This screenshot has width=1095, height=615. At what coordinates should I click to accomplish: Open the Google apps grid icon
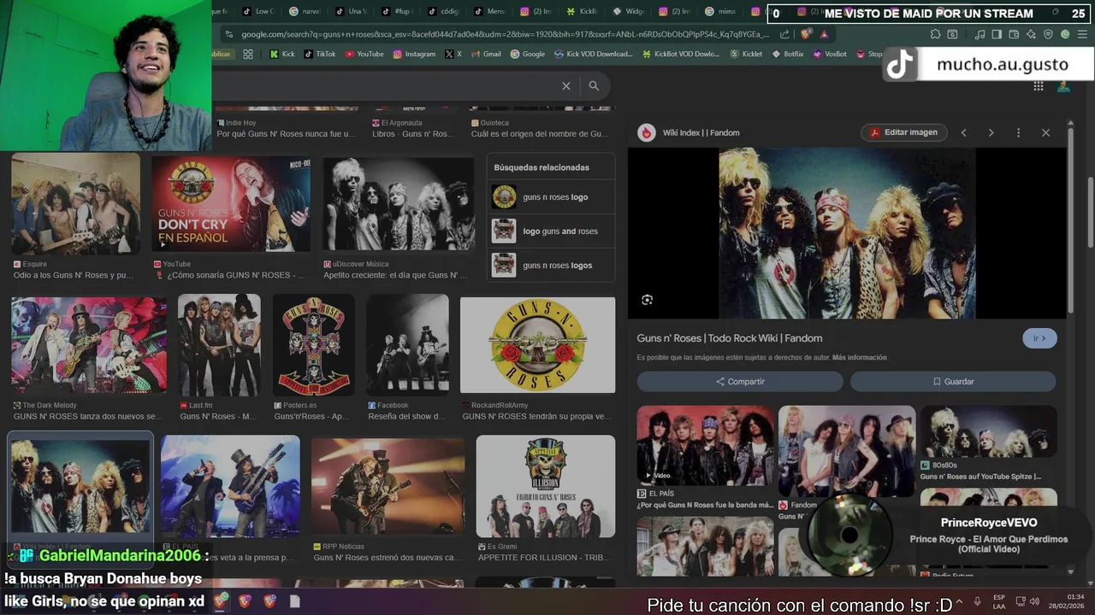pos(1038,86)
